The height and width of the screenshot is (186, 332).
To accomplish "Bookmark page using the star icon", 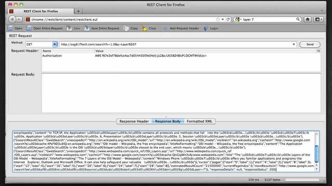I will (218, 19).
